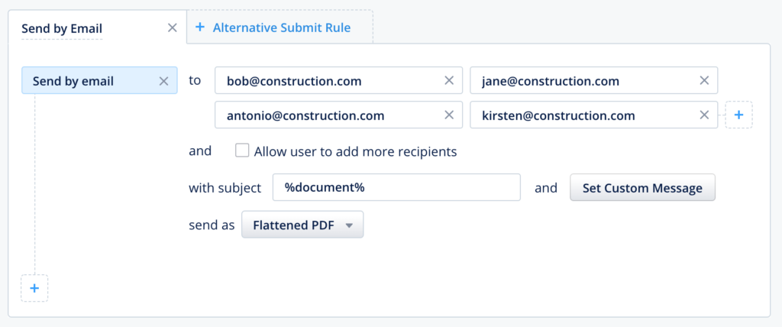Switch to the Send by Email tab
The width and height of the screenshot is (782, 327).
[x=62, y=29]
